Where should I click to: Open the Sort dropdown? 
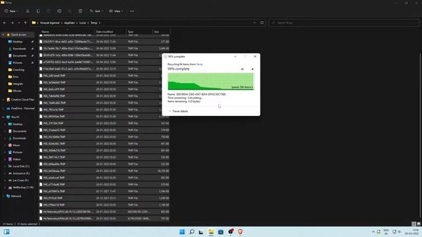[96, 11]
